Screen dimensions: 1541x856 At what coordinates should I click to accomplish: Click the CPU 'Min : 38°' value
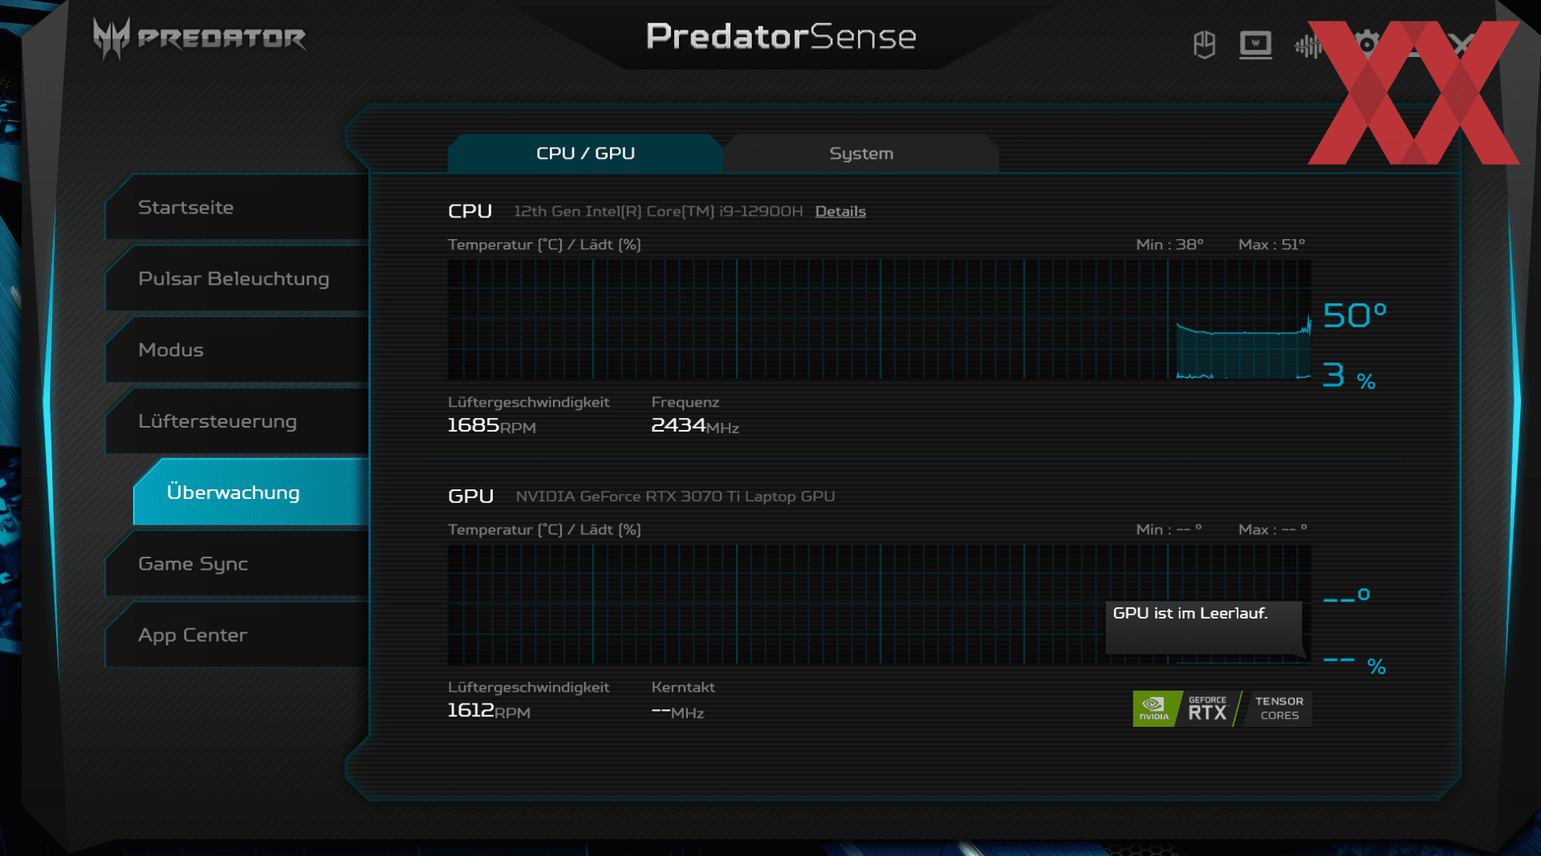1169,244
